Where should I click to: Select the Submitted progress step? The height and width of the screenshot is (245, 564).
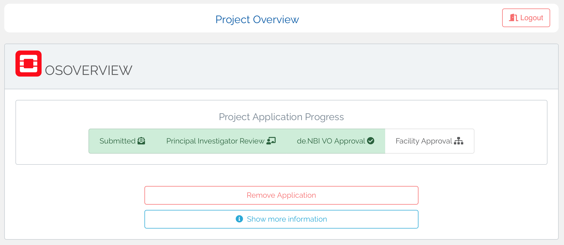(x=118, y=141)
